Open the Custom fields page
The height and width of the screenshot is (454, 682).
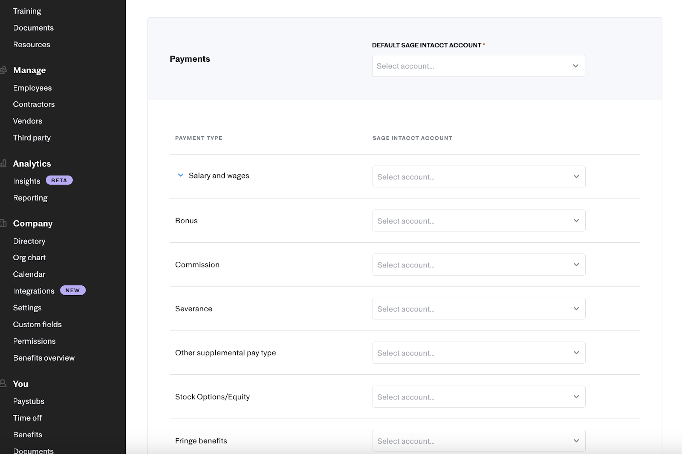click(38, 325)
